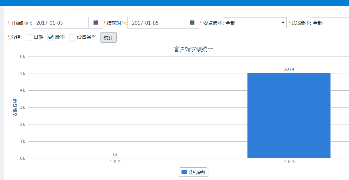Screen dimensions: 349x180
Task: Enable the 日期 grouping checkbox
Action: coord(29,37)
